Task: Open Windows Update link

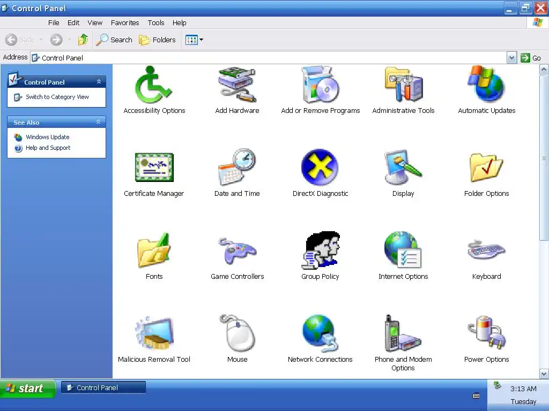Action: tap(47, 137)
